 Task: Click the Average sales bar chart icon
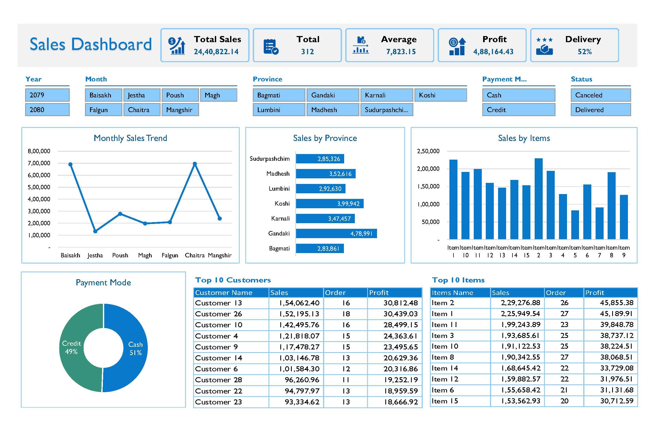click(360, 45)
